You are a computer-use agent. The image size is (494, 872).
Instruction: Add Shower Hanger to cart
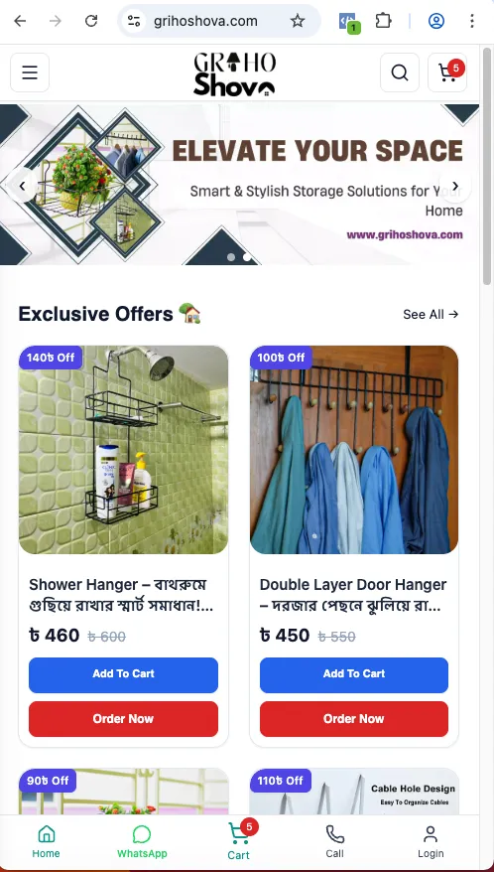[123, 674]
